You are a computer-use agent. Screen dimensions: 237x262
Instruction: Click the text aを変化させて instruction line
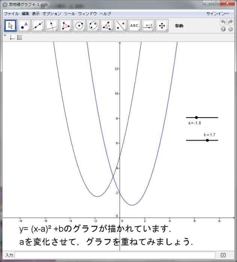click(106, 242)
